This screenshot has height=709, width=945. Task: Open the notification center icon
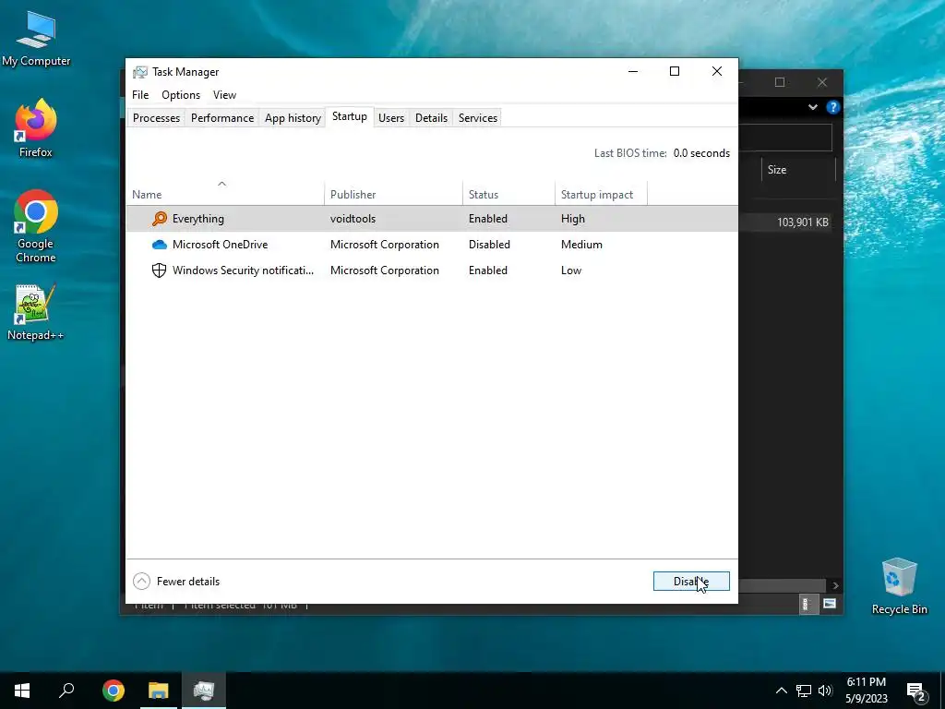click(916, 692)
